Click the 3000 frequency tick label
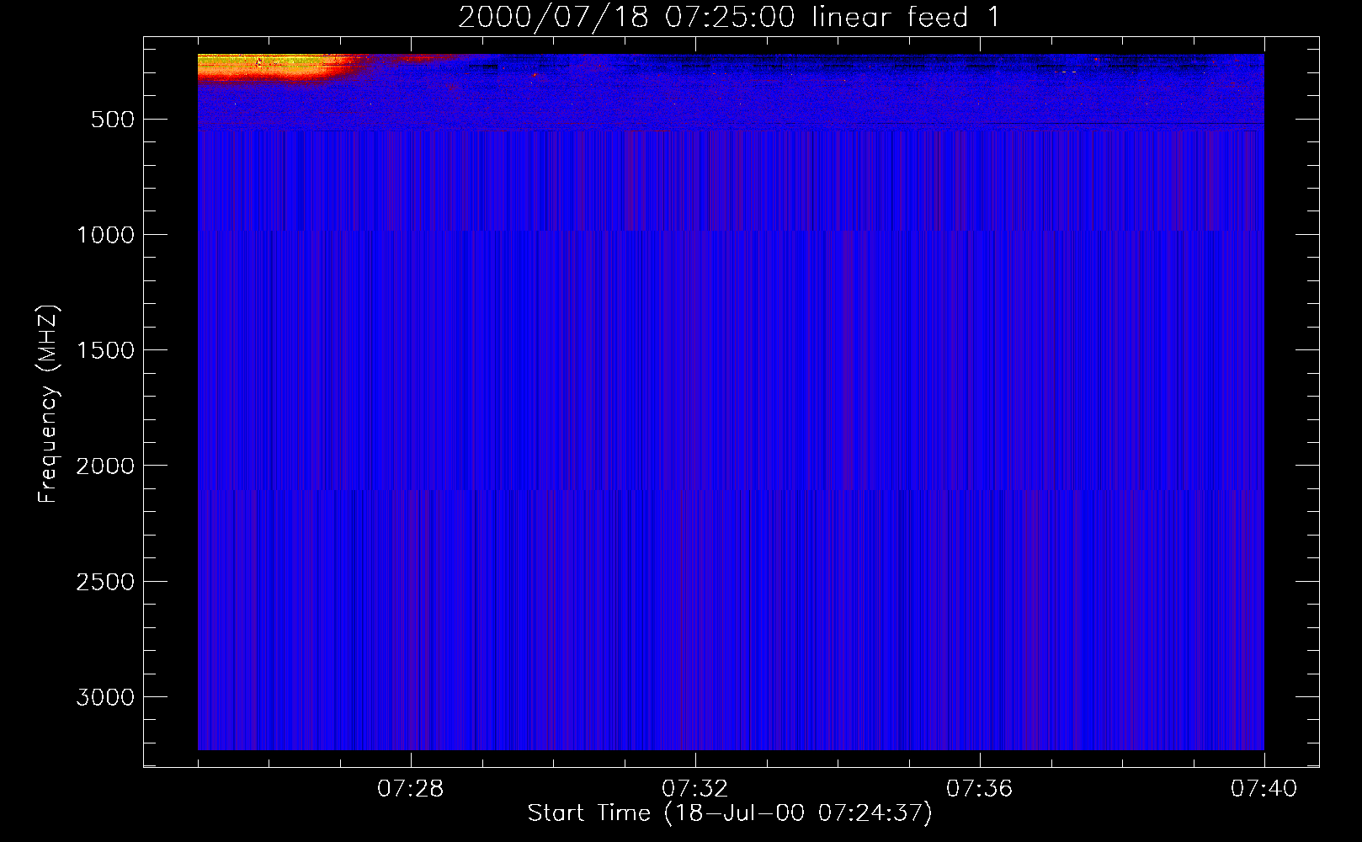1362x842 pixels. (x=105, y=697)
